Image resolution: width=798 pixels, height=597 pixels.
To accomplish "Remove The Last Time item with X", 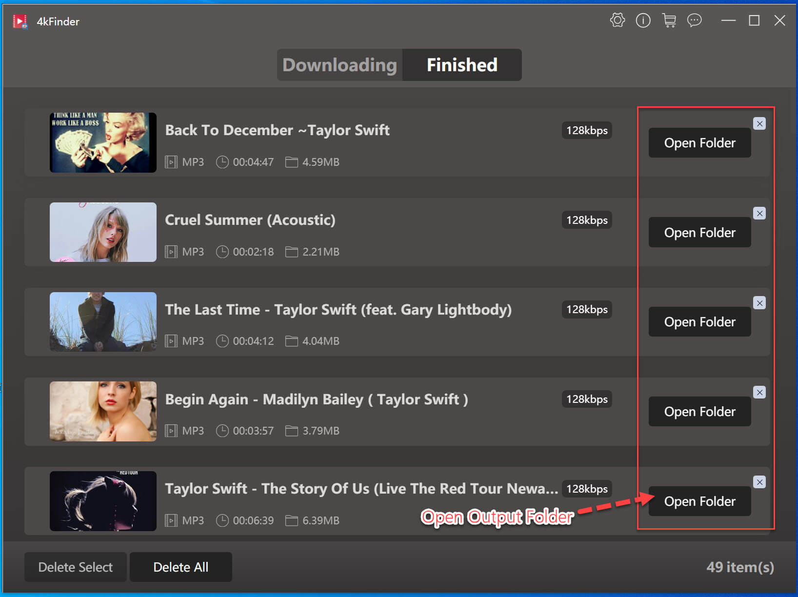I will [x=759, y=303].
